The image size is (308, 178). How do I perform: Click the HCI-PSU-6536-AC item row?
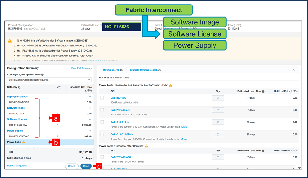[49, 136]
